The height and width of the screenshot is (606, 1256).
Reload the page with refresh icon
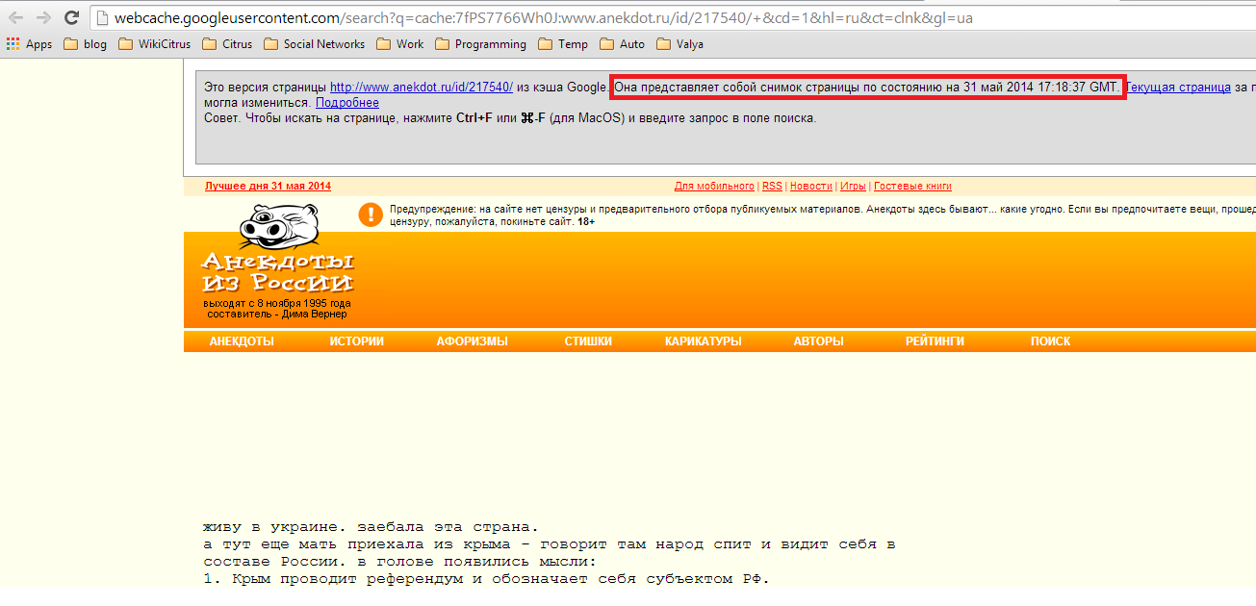click(x=71, y=17)
